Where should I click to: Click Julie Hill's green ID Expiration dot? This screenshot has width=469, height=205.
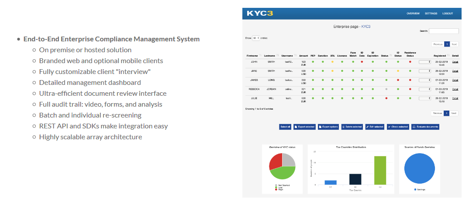372,98
